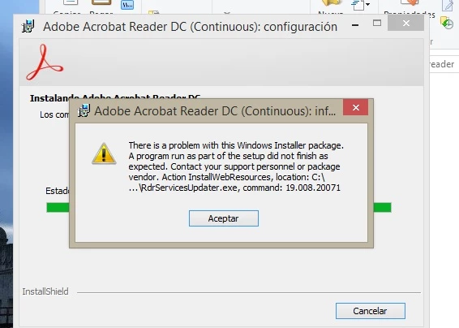This screenshot has height=328, width=459.
Task: Click the Aceptar button in error dialog
Action: click(x=224, y=218)
